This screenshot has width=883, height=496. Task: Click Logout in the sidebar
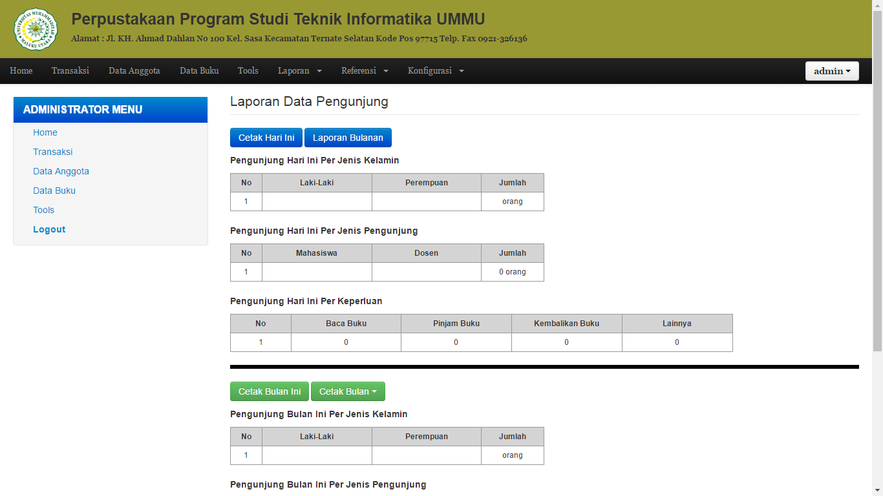pos(49,229)
